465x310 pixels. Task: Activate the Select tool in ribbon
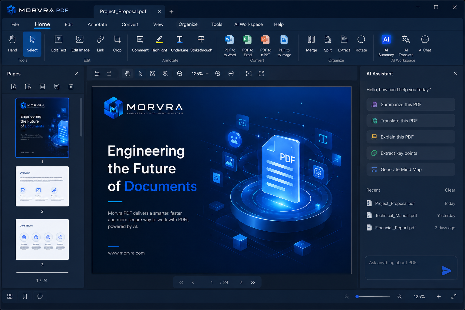click(32, 44)
